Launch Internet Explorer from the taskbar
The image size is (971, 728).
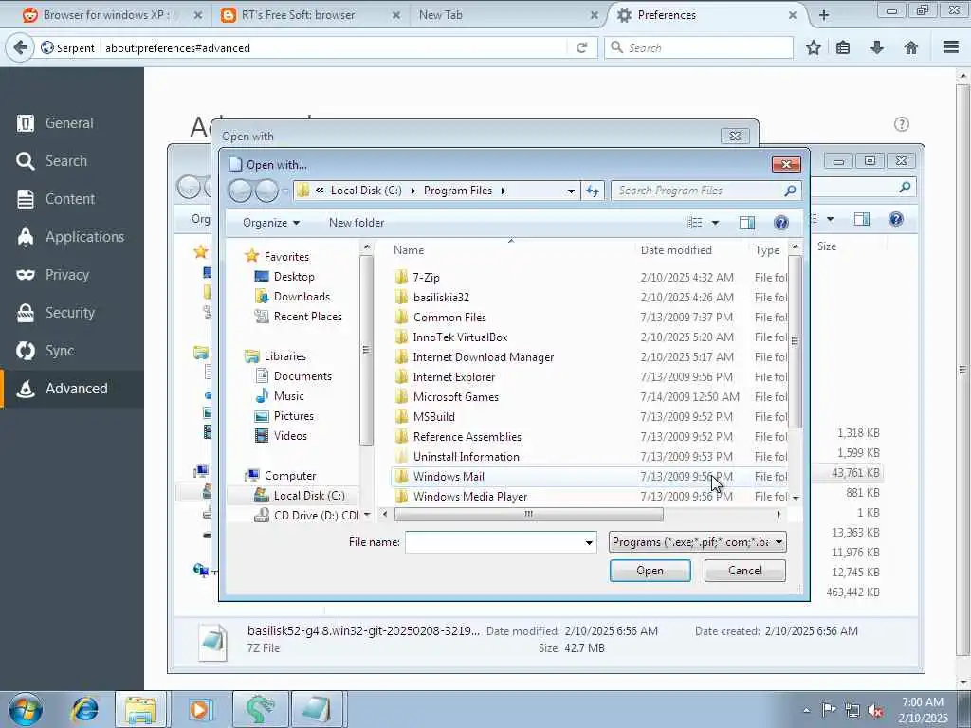[84, 709]
